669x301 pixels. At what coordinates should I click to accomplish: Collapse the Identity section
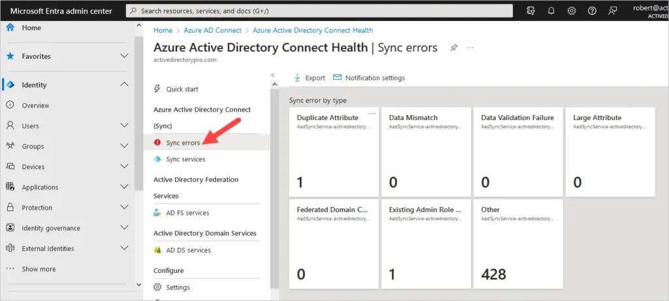(x=124, y=84)
